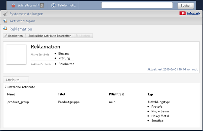Click the Systemeinstellungen wrench icon
203x131 pixels.
click(5, 14)
